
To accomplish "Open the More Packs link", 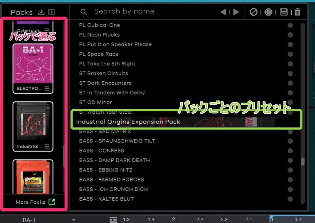I will click(x=35, y=202).
